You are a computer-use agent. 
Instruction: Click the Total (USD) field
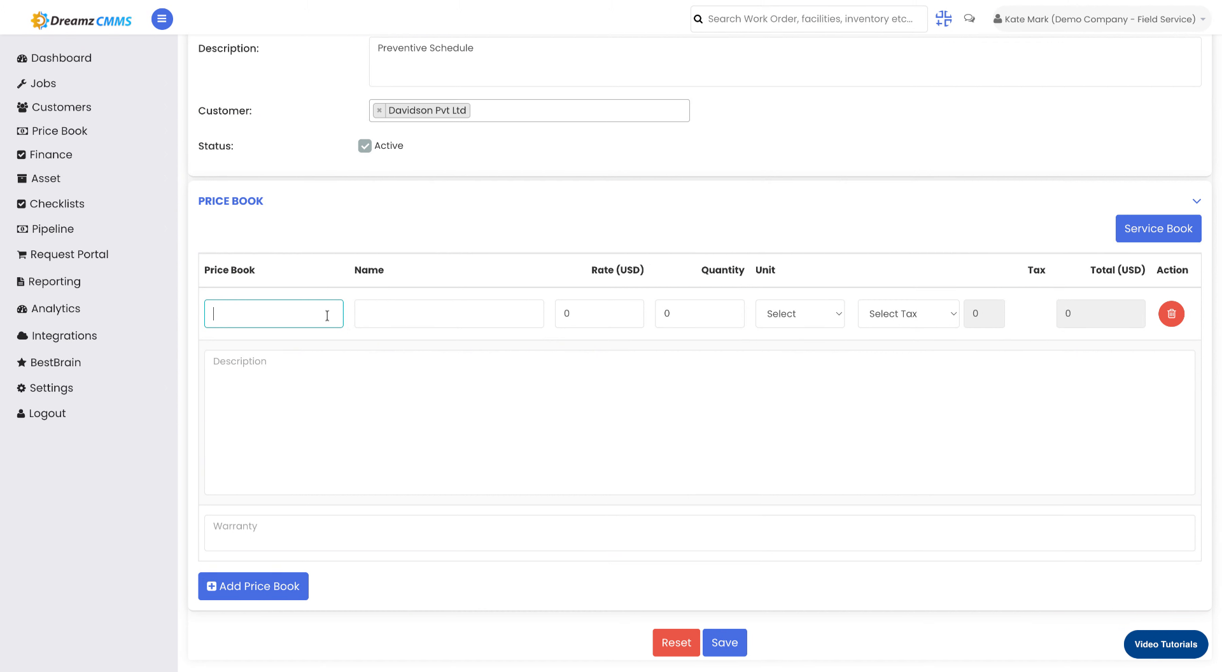(x=1100, y=313)
